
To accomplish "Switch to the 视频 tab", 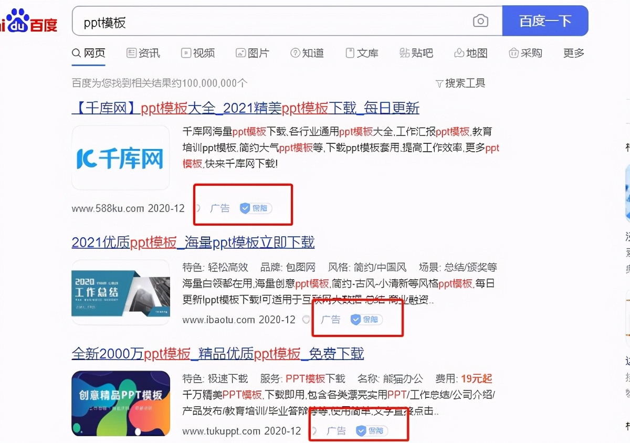I will click(x=198, y=53).
